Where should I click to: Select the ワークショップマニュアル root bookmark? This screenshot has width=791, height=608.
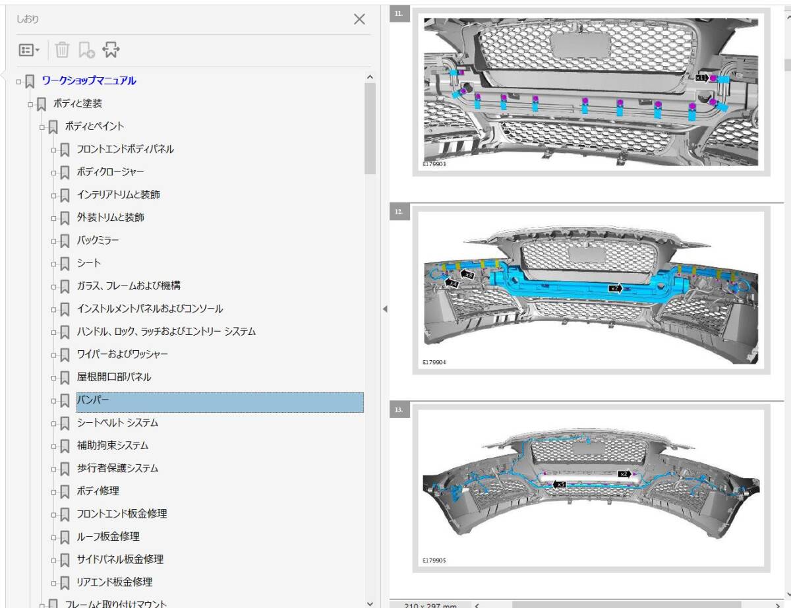click(x=89, y=81)
